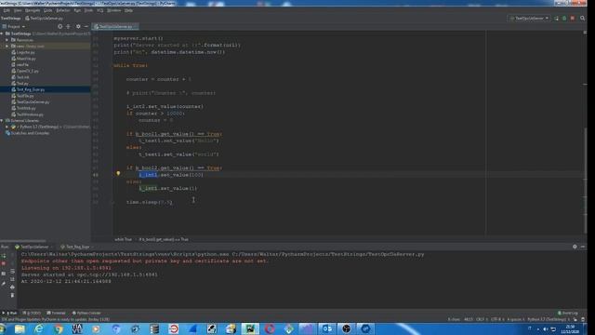The width and height of the screenshot is (595, 335).
Task: Open Run panel settings gear
Action: [575, 247]
